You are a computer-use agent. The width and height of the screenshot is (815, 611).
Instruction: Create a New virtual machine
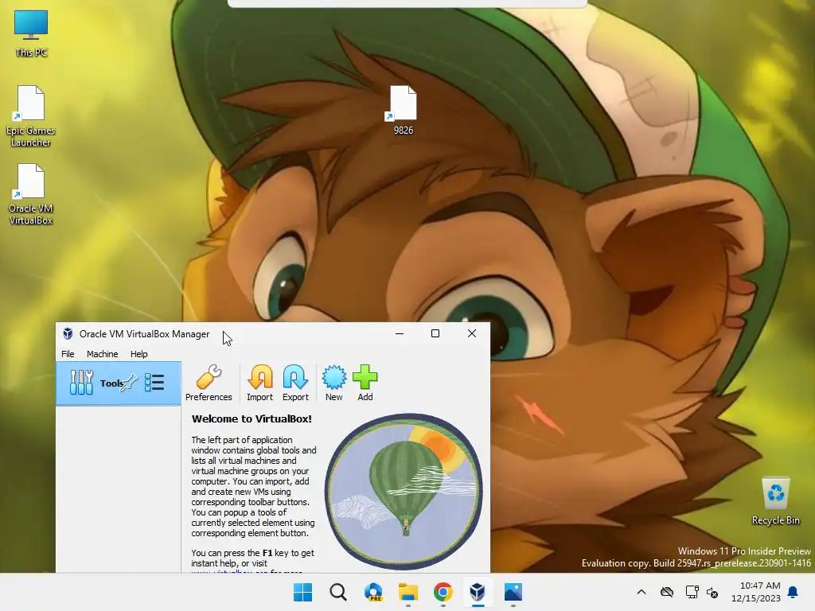pos(333,383)
